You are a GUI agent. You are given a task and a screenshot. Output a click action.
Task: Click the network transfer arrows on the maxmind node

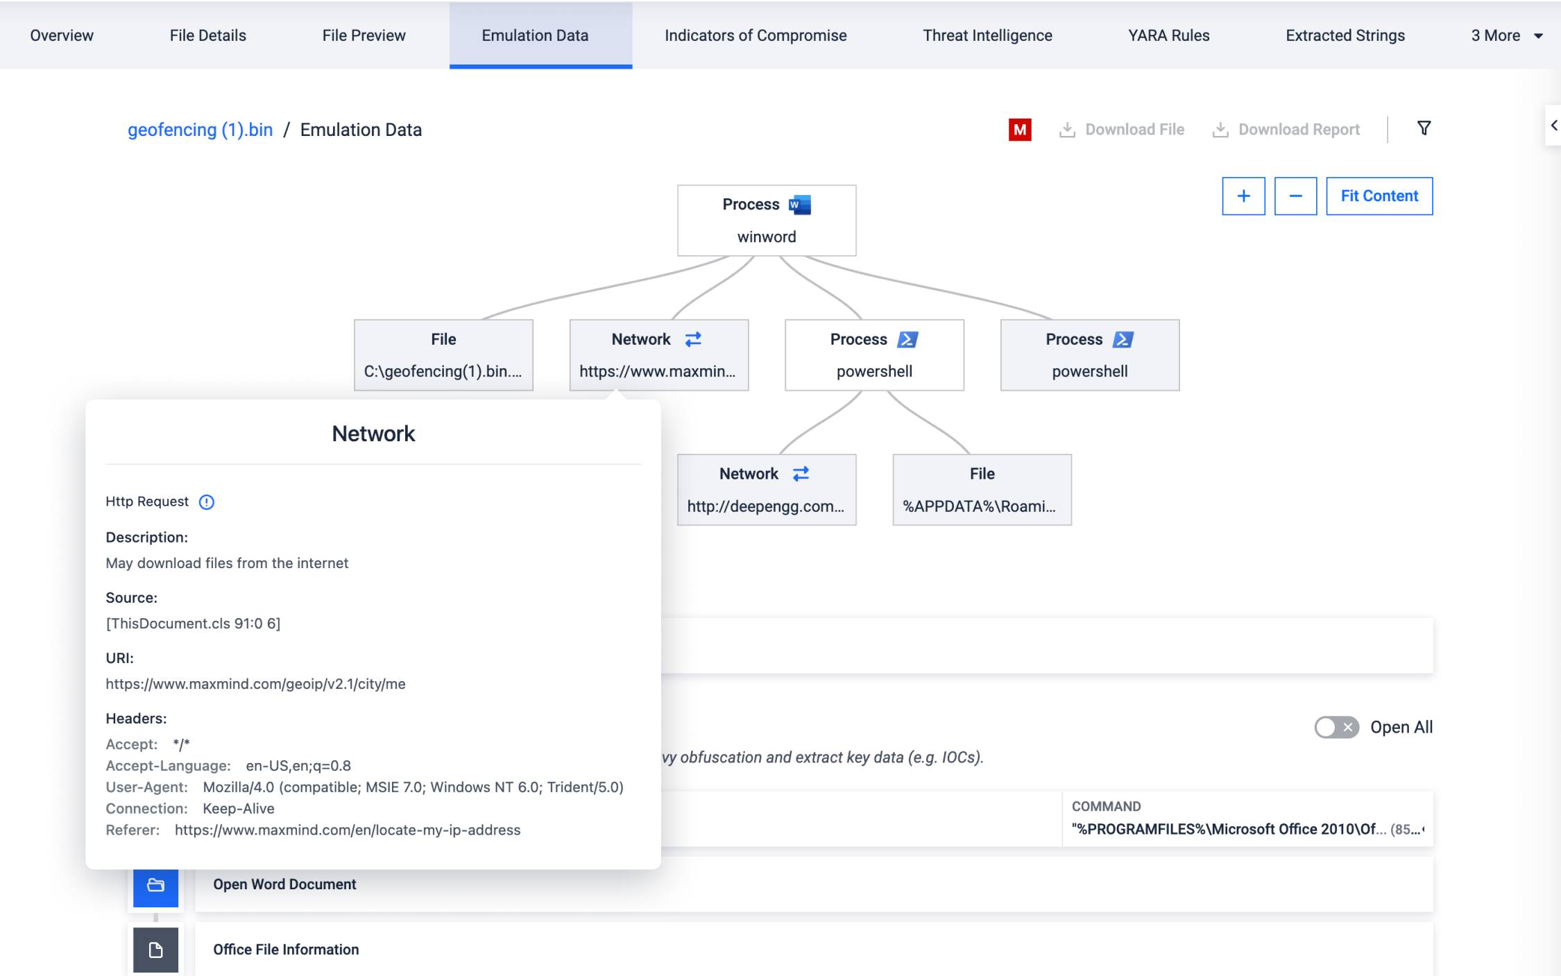pyautogui.click(x=693, y=339)
